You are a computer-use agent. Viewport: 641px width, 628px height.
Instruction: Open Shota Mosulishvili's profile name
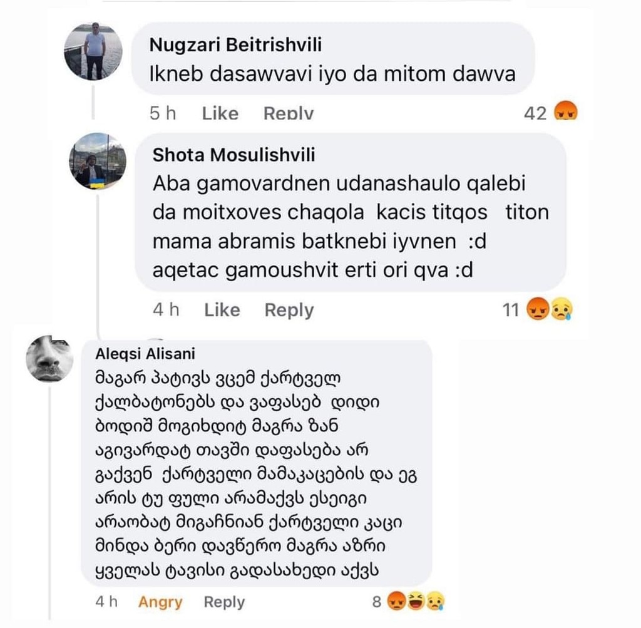234,155
